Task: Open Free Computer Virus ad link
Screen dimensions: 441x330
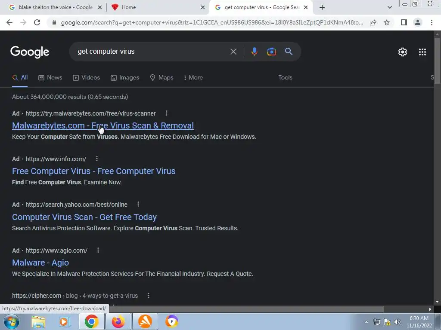Action: [93, 171]
